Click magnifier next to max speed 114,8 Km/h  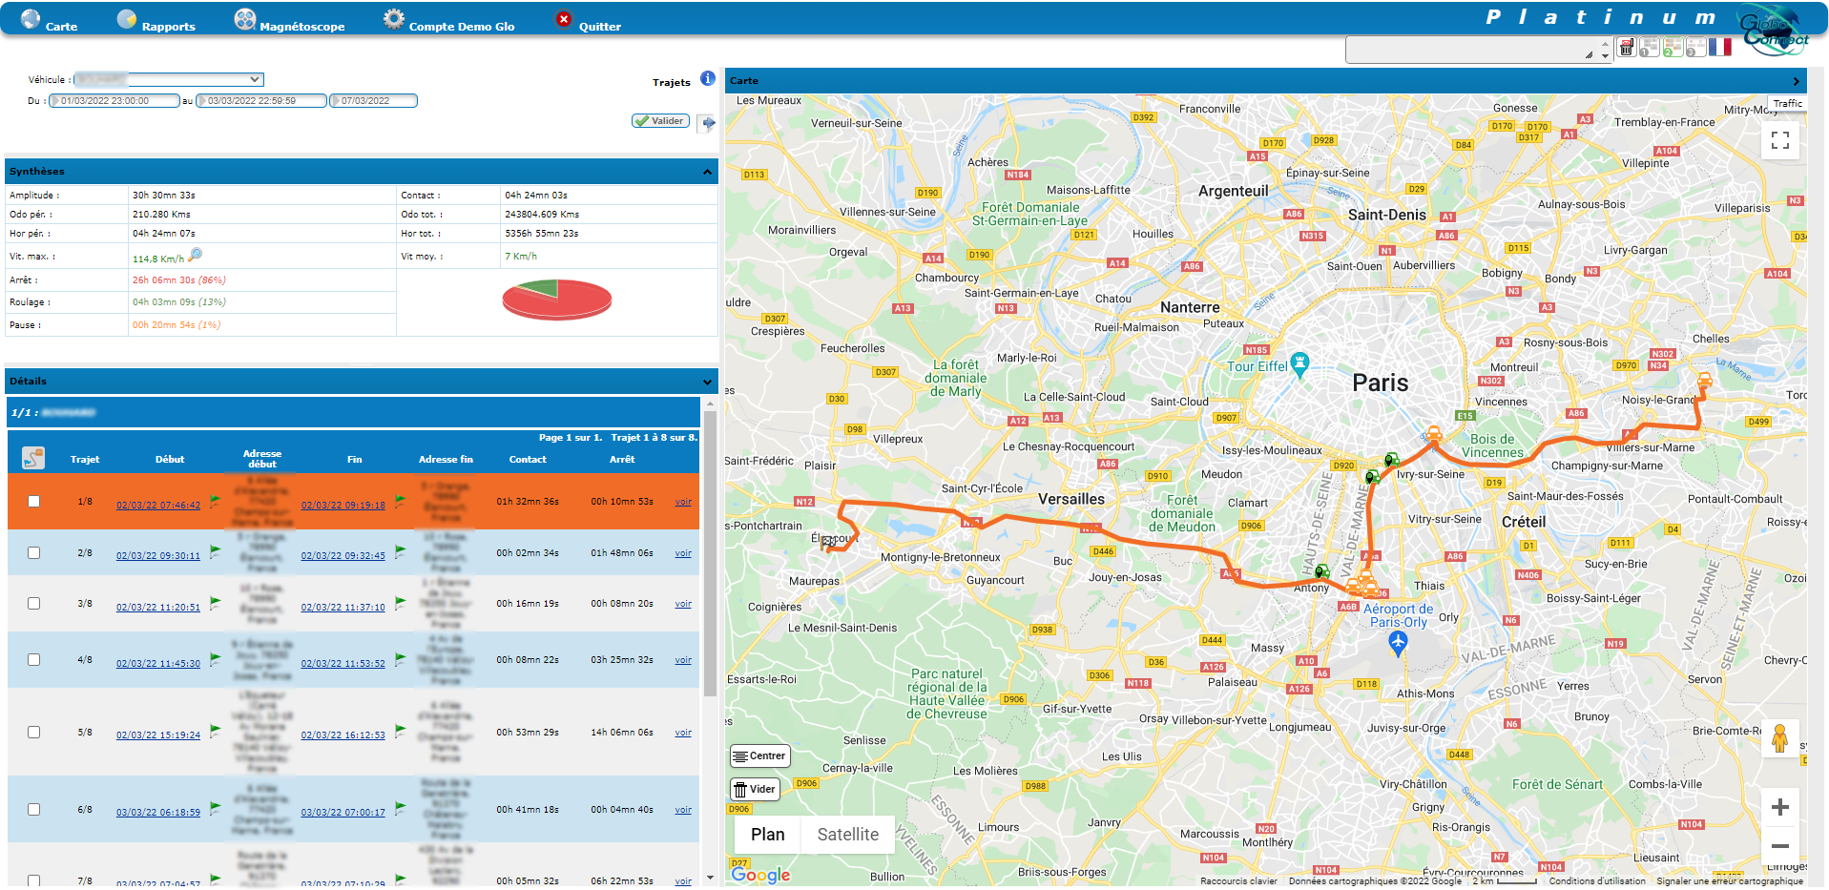click(195, 255)
